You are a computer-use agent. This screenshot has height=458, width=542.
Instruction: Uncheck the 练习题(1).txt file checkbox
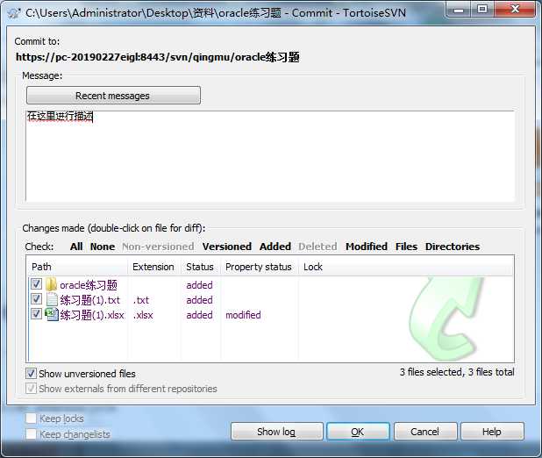[x=36, y=299]
